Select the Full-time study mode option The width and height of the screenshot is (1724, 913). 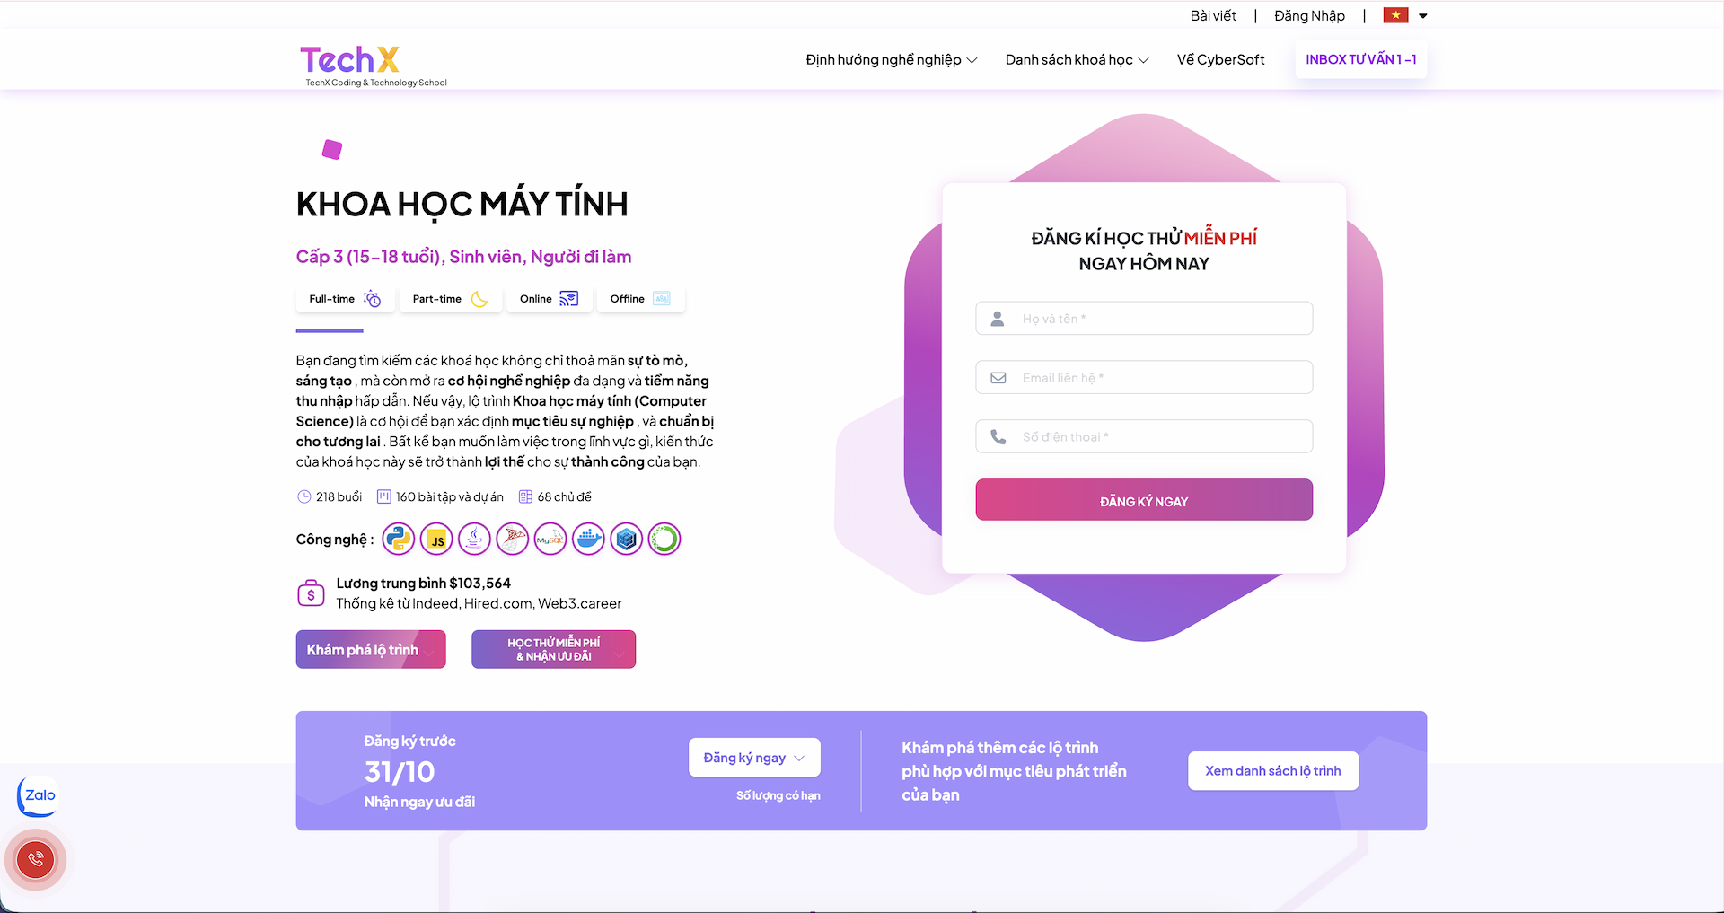(344, 298)
